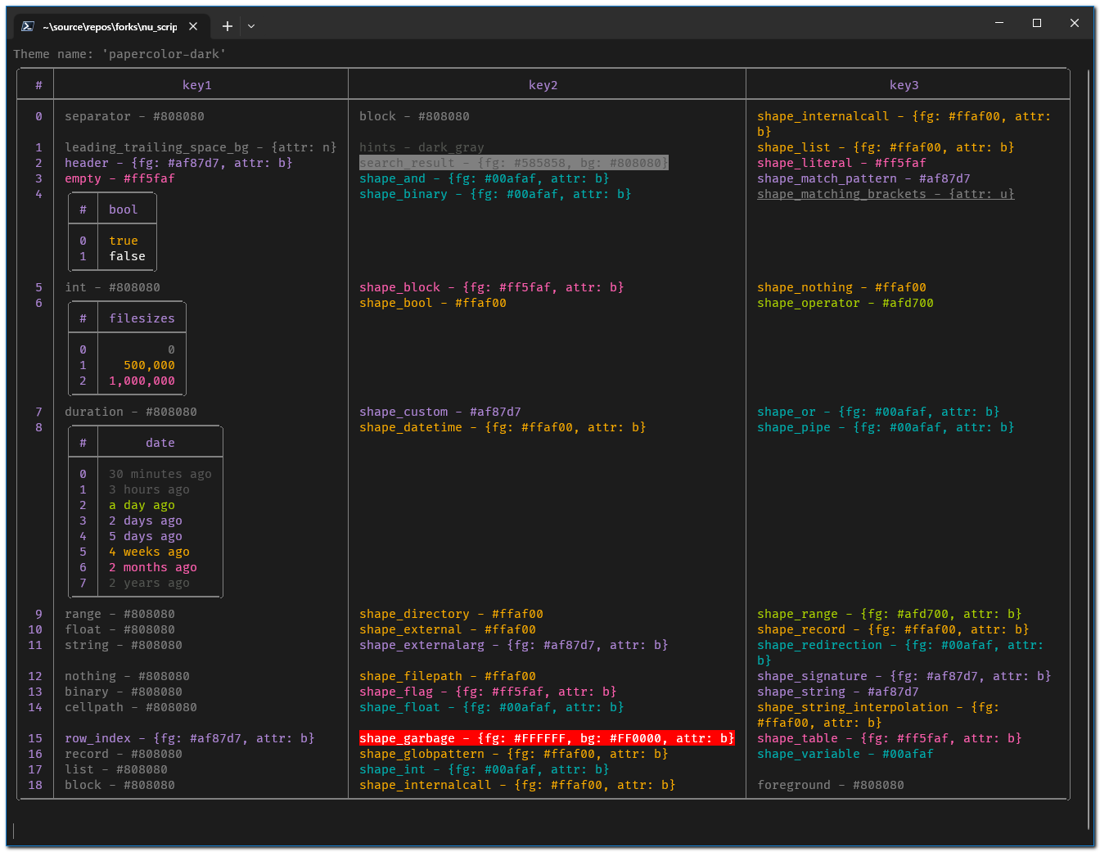Click the key2 column header

click(543, 85)
